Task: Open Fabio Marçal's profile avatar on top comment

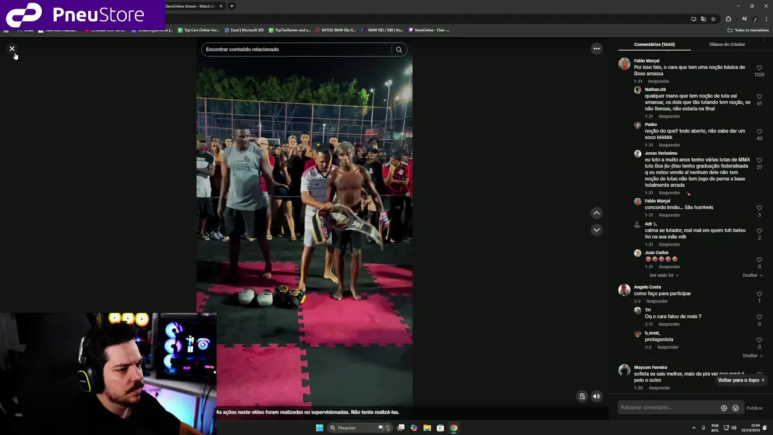Action: (624, 64)
